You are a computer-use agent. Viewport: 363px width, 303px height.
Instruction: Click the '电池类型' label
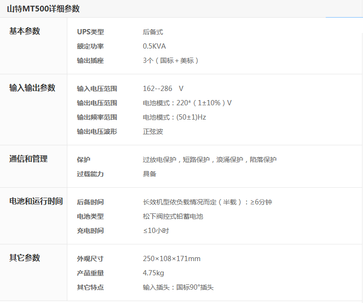click(x=90, y=216)
